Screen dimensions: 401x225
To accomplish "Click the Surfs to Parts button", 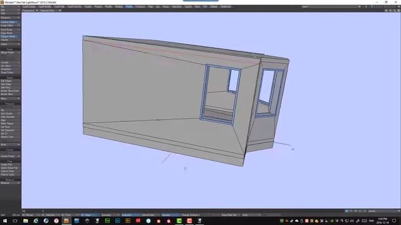I will click(x=10, y=171).
